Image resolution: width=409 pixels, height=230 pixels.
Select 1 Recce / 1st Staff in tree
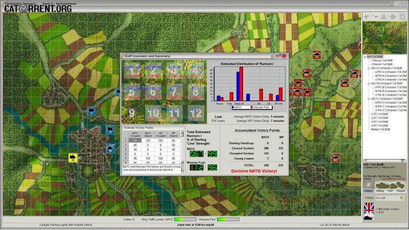pyautogui.click(x=382, y=60)
